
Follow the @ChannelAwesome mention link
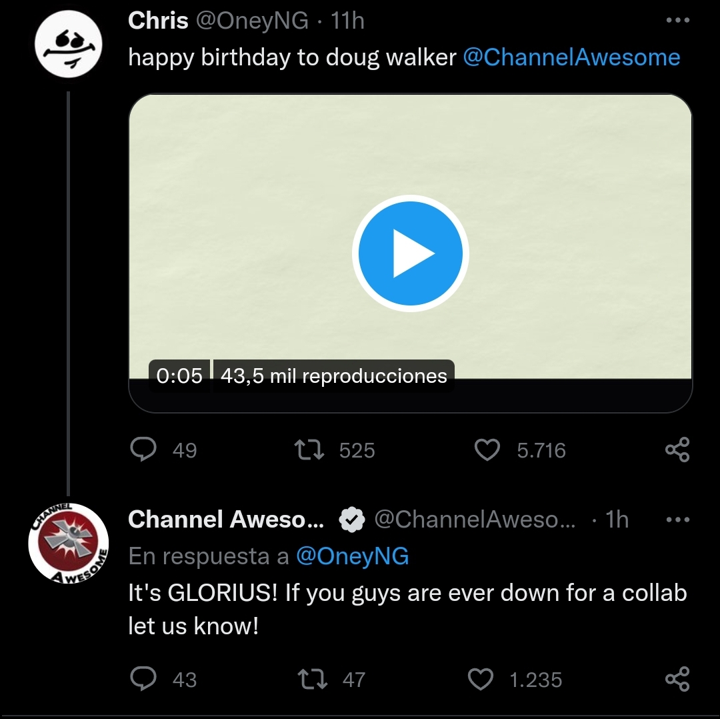[572, 57]
